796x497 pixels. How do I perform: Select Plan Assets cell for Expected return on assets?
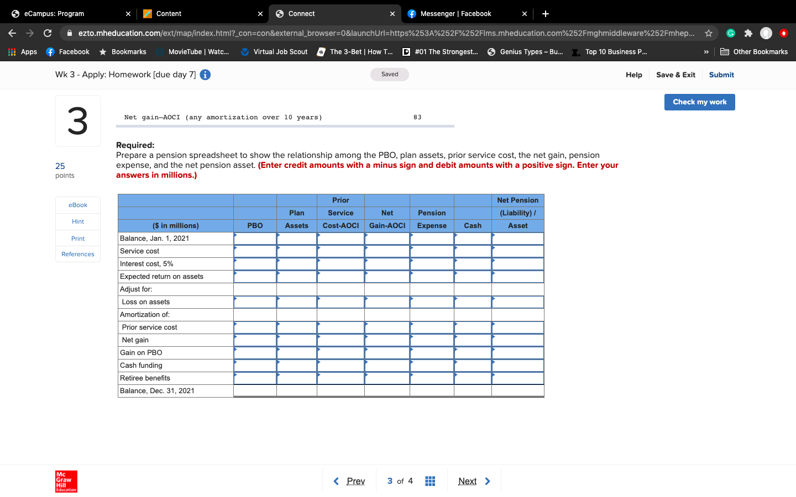coord(297,277)
